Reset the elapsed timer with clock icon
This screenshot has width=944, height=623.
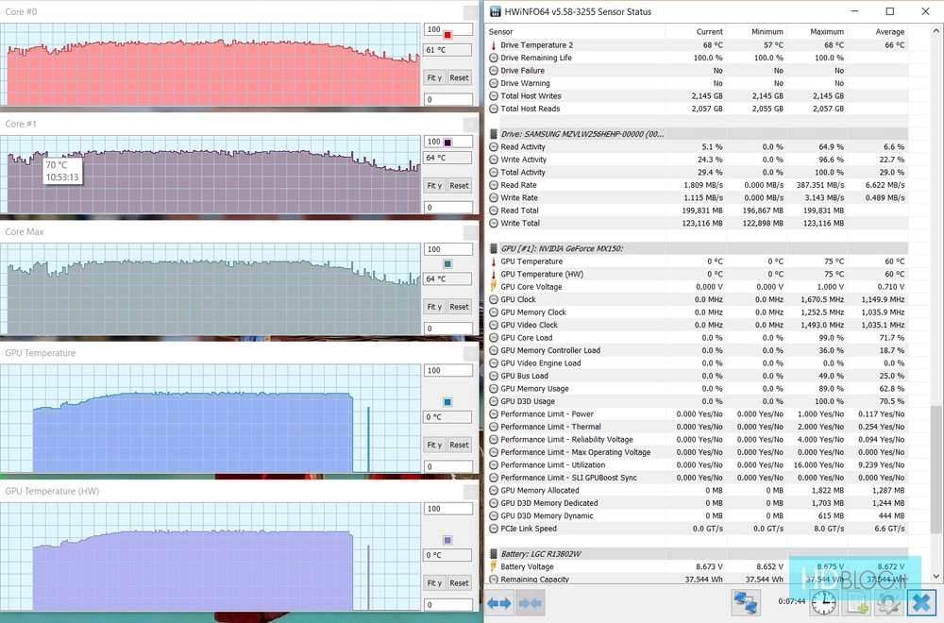[824, 602]
